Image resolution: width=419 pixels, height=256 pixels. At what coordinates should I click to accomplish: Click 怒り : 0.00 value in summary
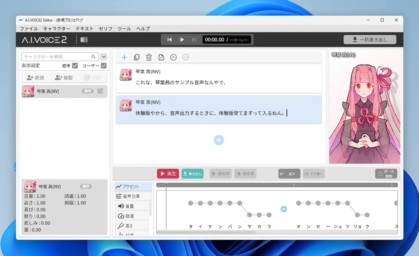35,216
